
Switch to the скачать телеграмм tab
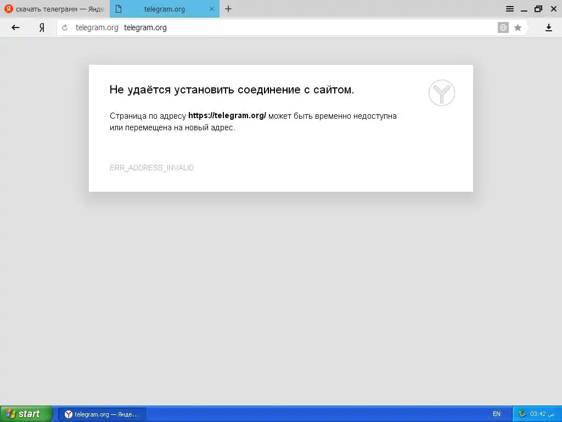point(55,9)
